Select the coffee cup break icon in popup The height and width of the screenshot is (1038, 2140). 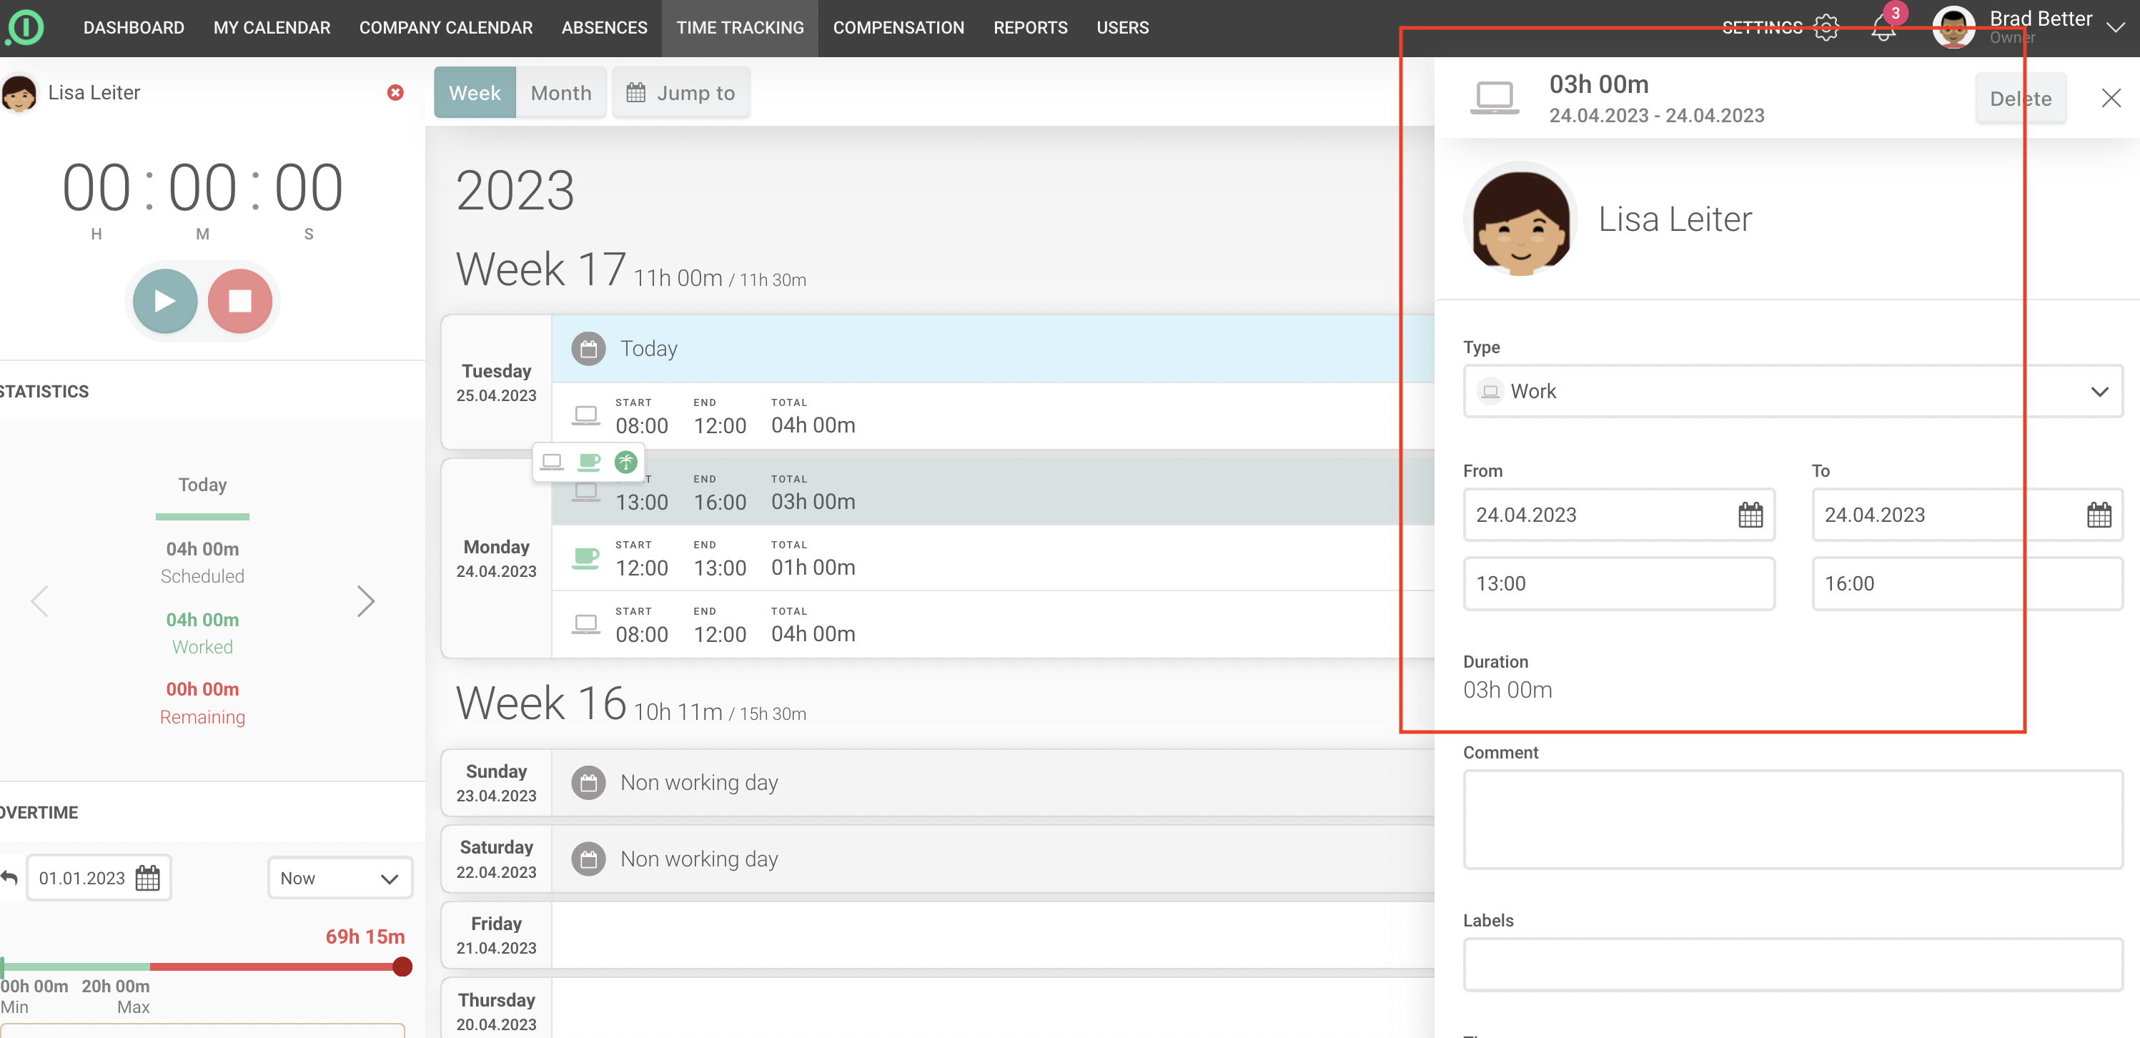click(589, 461)
